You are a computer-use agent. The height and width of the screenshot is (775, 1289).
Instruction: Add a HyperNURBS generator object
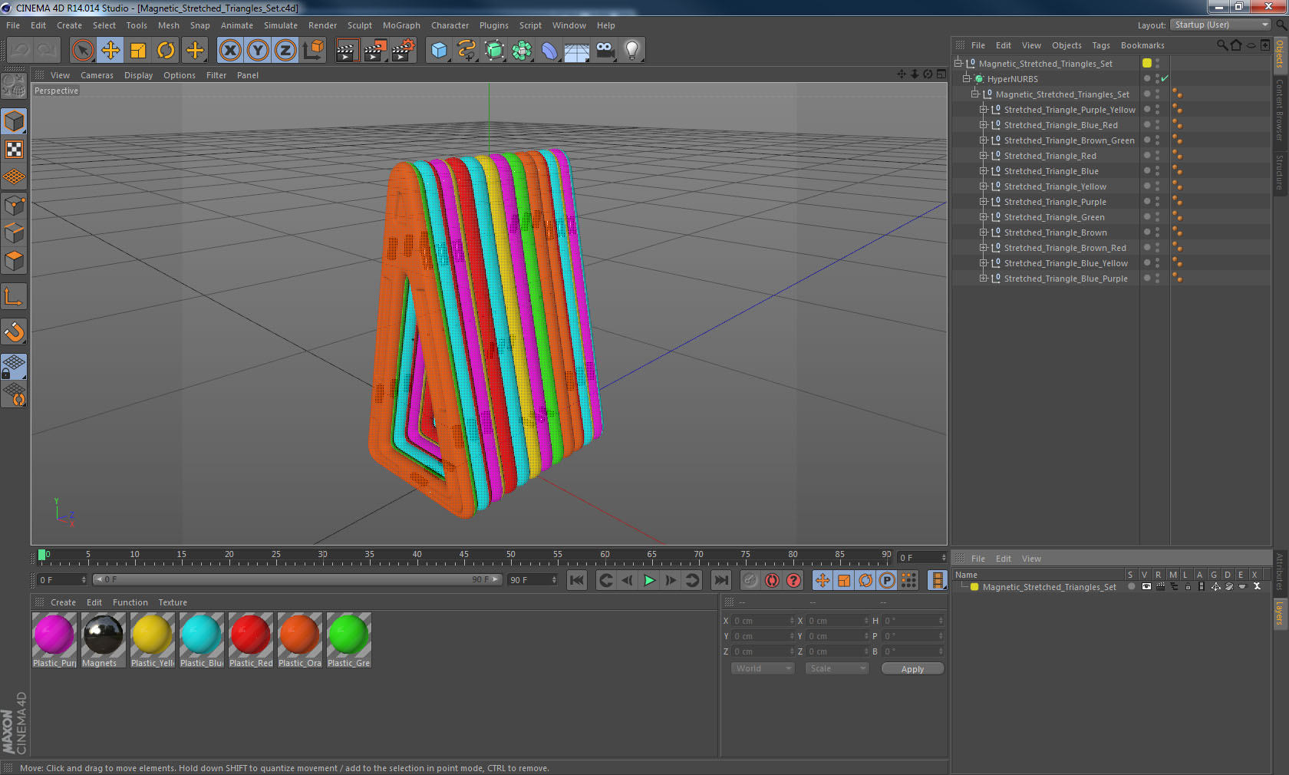tap(494, 51)
